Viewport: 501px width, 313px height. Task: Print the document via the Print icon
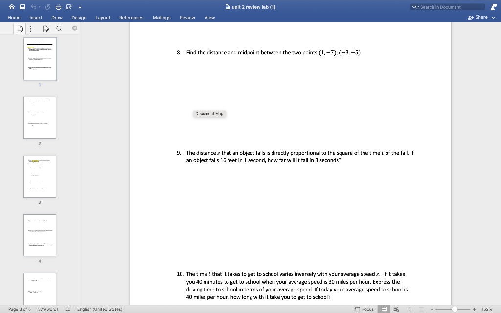point(58,6)
